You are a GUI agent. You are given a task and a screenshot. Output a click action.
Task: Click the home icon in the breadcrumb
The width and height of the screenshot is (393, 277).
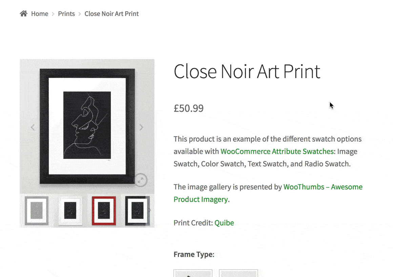click(x=23, y=14)
